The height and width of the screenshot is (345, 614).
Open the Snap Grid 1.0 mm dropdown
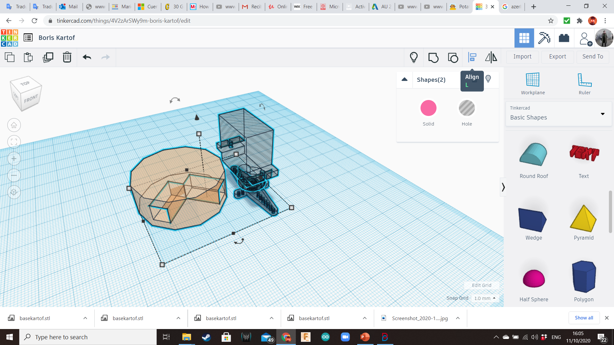click(485, 298)
